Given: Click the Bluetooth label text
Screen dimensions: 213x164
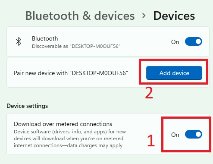Looking at the screenshot, I should (45, 38).
